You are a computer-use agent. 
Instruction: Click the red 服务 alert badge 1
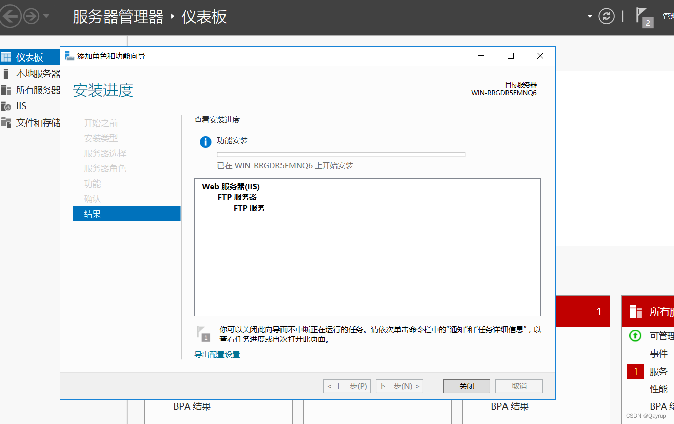635,371
